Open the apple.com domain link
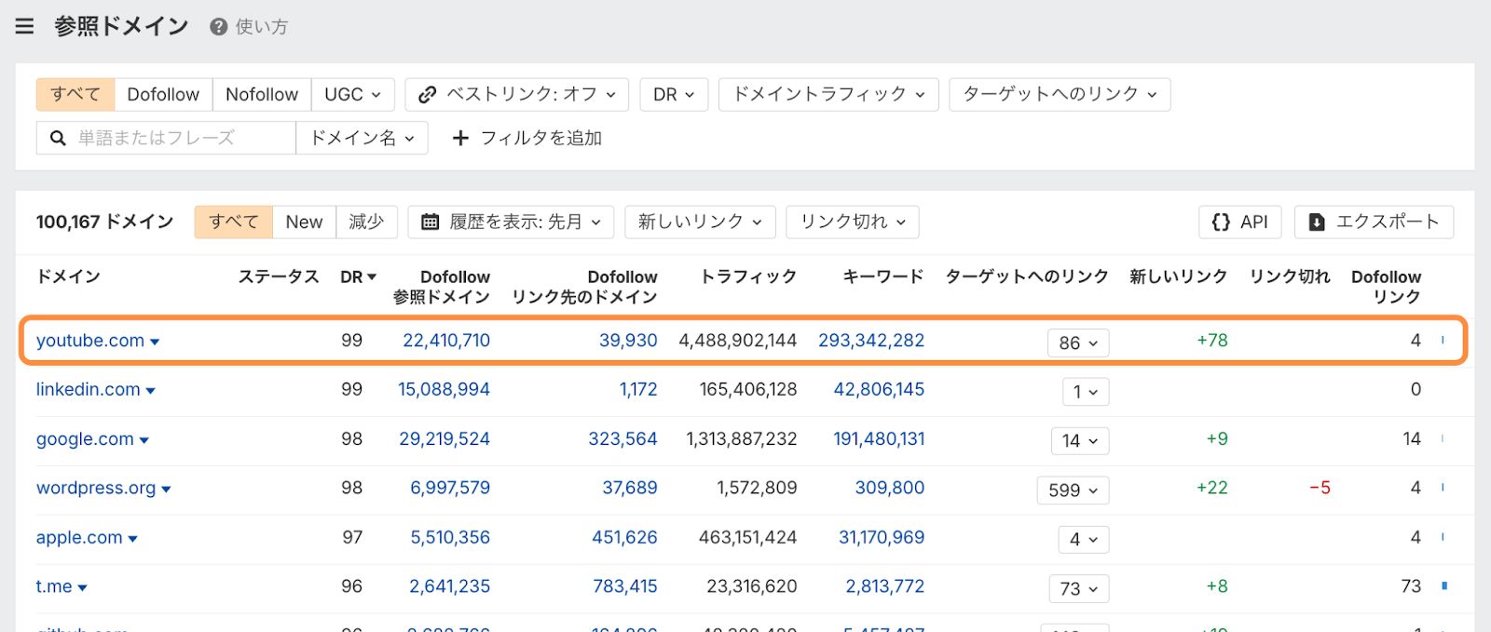 coord(79,537)
